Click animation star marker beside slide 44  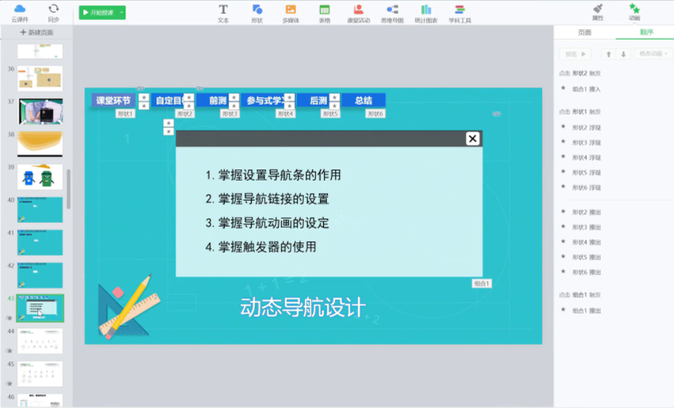click(9, 350)
